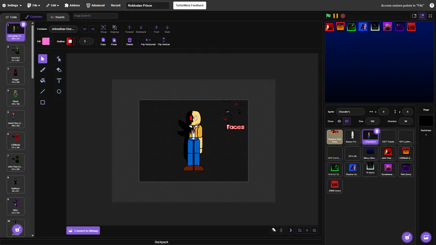Image resolution: width=436 pixels, height=245 pixels.
Task: Select the Text tool
Action: click(59, 80)
